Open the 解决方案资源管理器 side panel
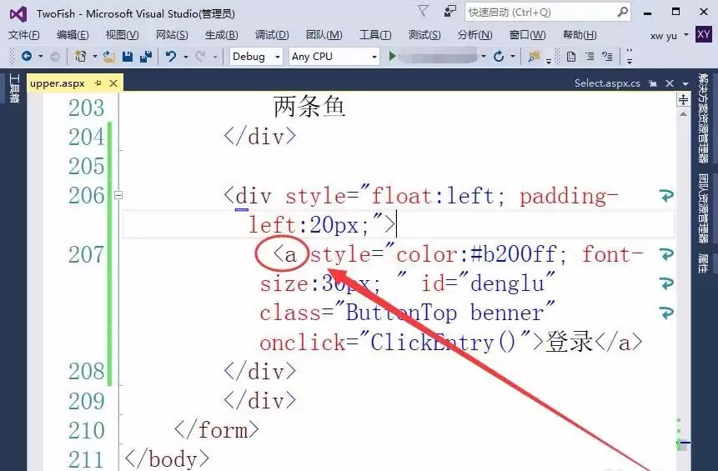Image resolution: width=718 pixels, height=471 pixels. 703,118
